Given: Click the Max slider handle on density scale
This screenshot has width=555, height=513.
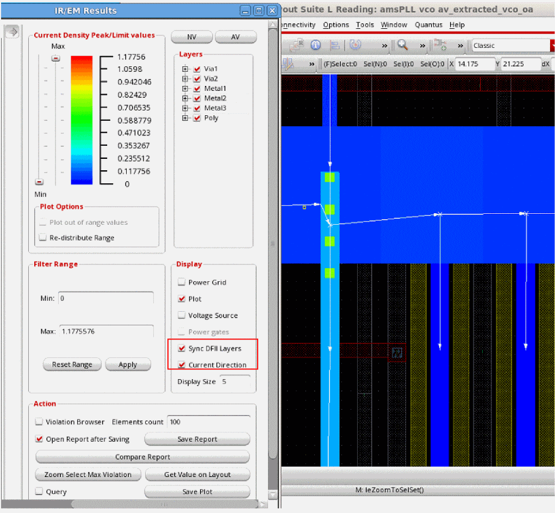Looking at the screenshot, I should [55, 58].
